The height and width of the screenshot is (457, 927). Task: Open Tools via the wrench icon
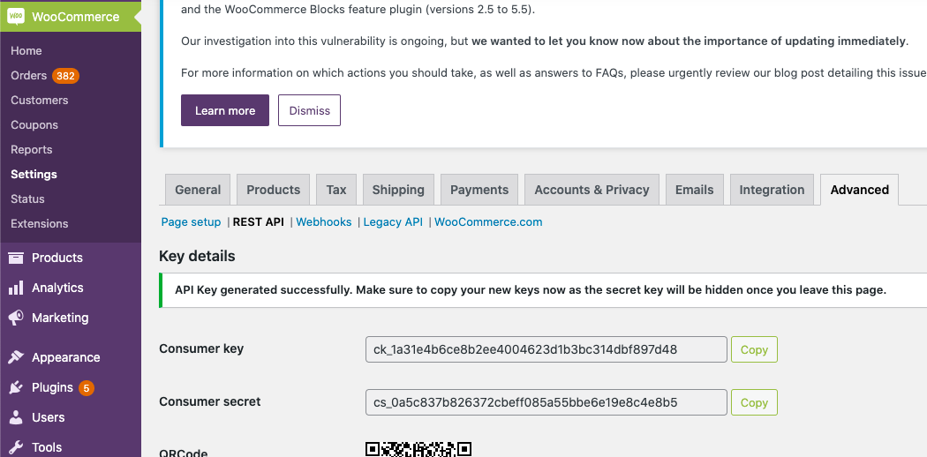[x=16, y=447]
